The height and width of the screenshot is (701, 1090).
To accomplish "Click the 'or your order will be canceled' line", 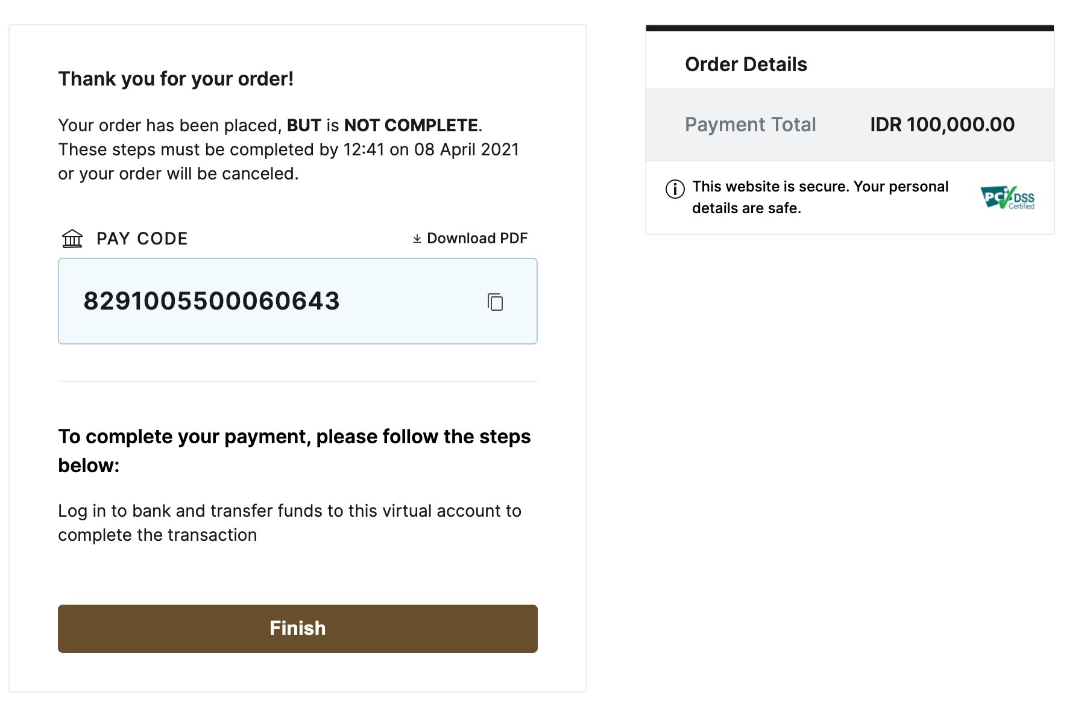I will pyautogui.click(x=178, y=173).
